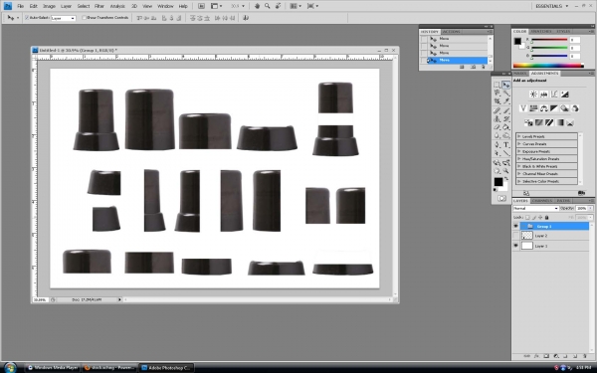The height and width of the screenshot is (373, 597).
Task: Select the Paint Bucket tool
Action: click(506, 127)
